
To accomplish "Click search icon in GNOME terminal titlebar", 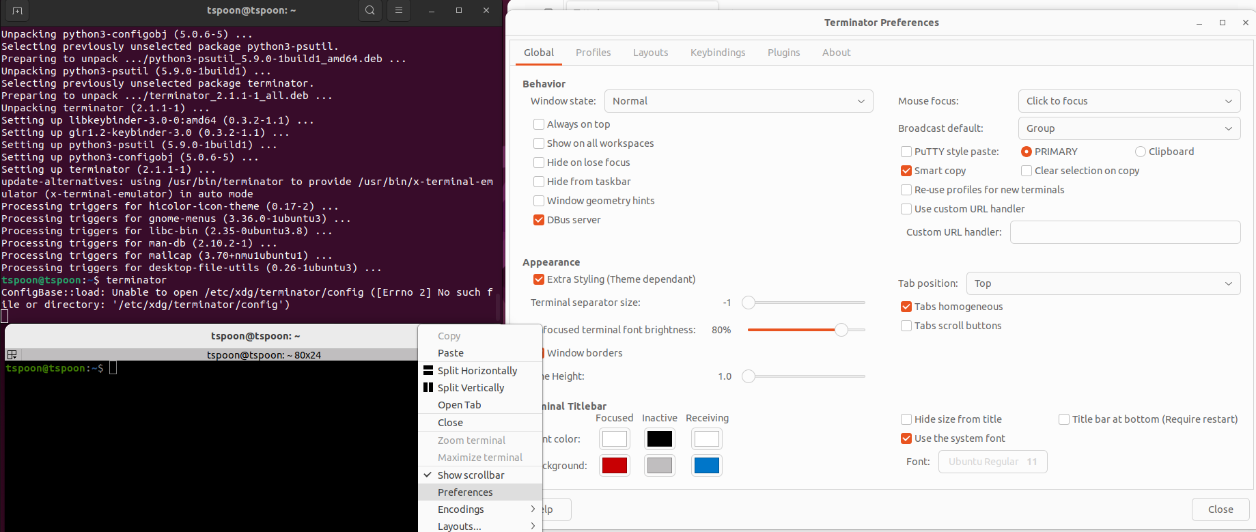I will (370, 10).
